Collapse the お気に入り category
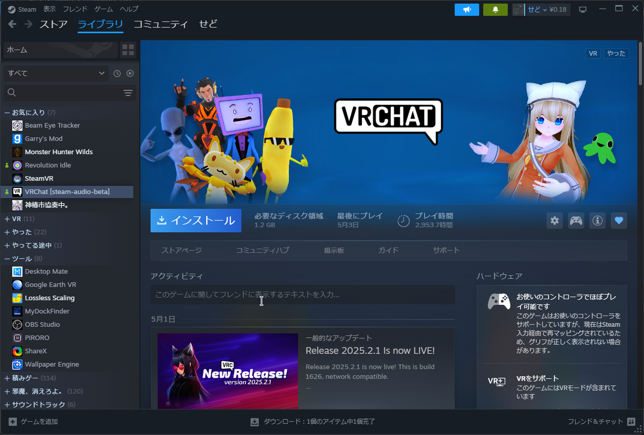 [7, 112]
